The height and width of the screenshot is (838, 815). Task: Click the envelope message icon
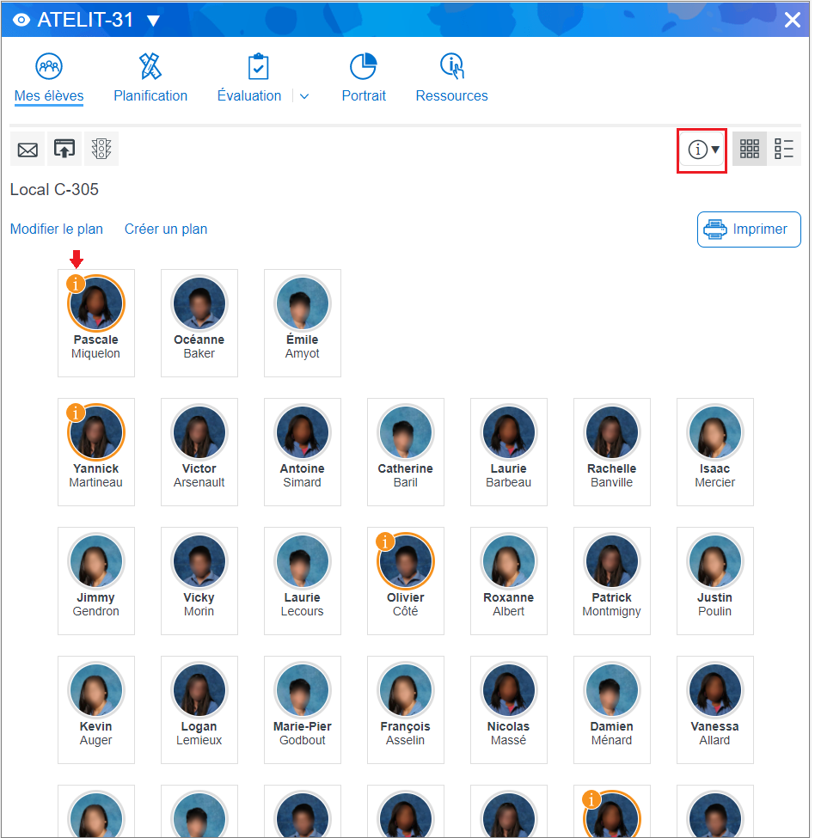[28, 150]
